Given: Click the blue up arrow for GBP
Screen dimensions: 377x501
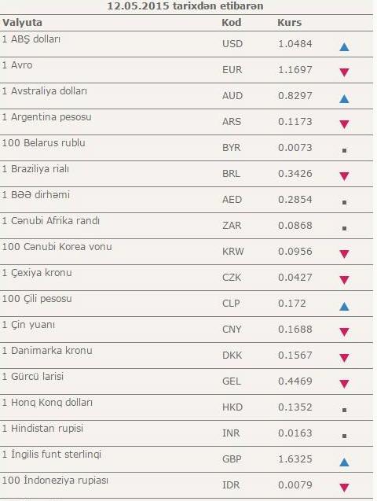Looking at the screenshot, I should 344,462.
